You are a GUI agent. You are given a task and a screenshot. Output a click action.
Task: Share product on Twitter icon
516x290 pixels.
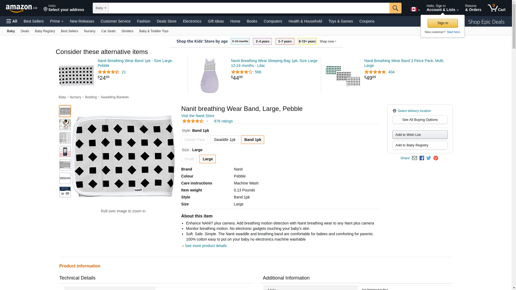(x=429, y=158)
